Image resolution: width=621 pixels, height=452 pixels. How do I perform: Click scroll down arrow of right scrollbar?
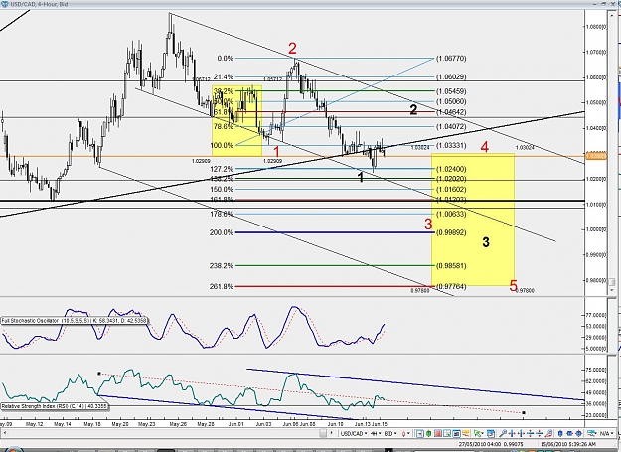point(612,290)
